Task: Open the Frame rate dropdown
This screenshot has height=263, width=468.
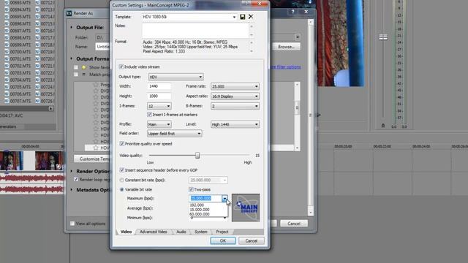Action: pyautogui.click(x=235, y=86)
